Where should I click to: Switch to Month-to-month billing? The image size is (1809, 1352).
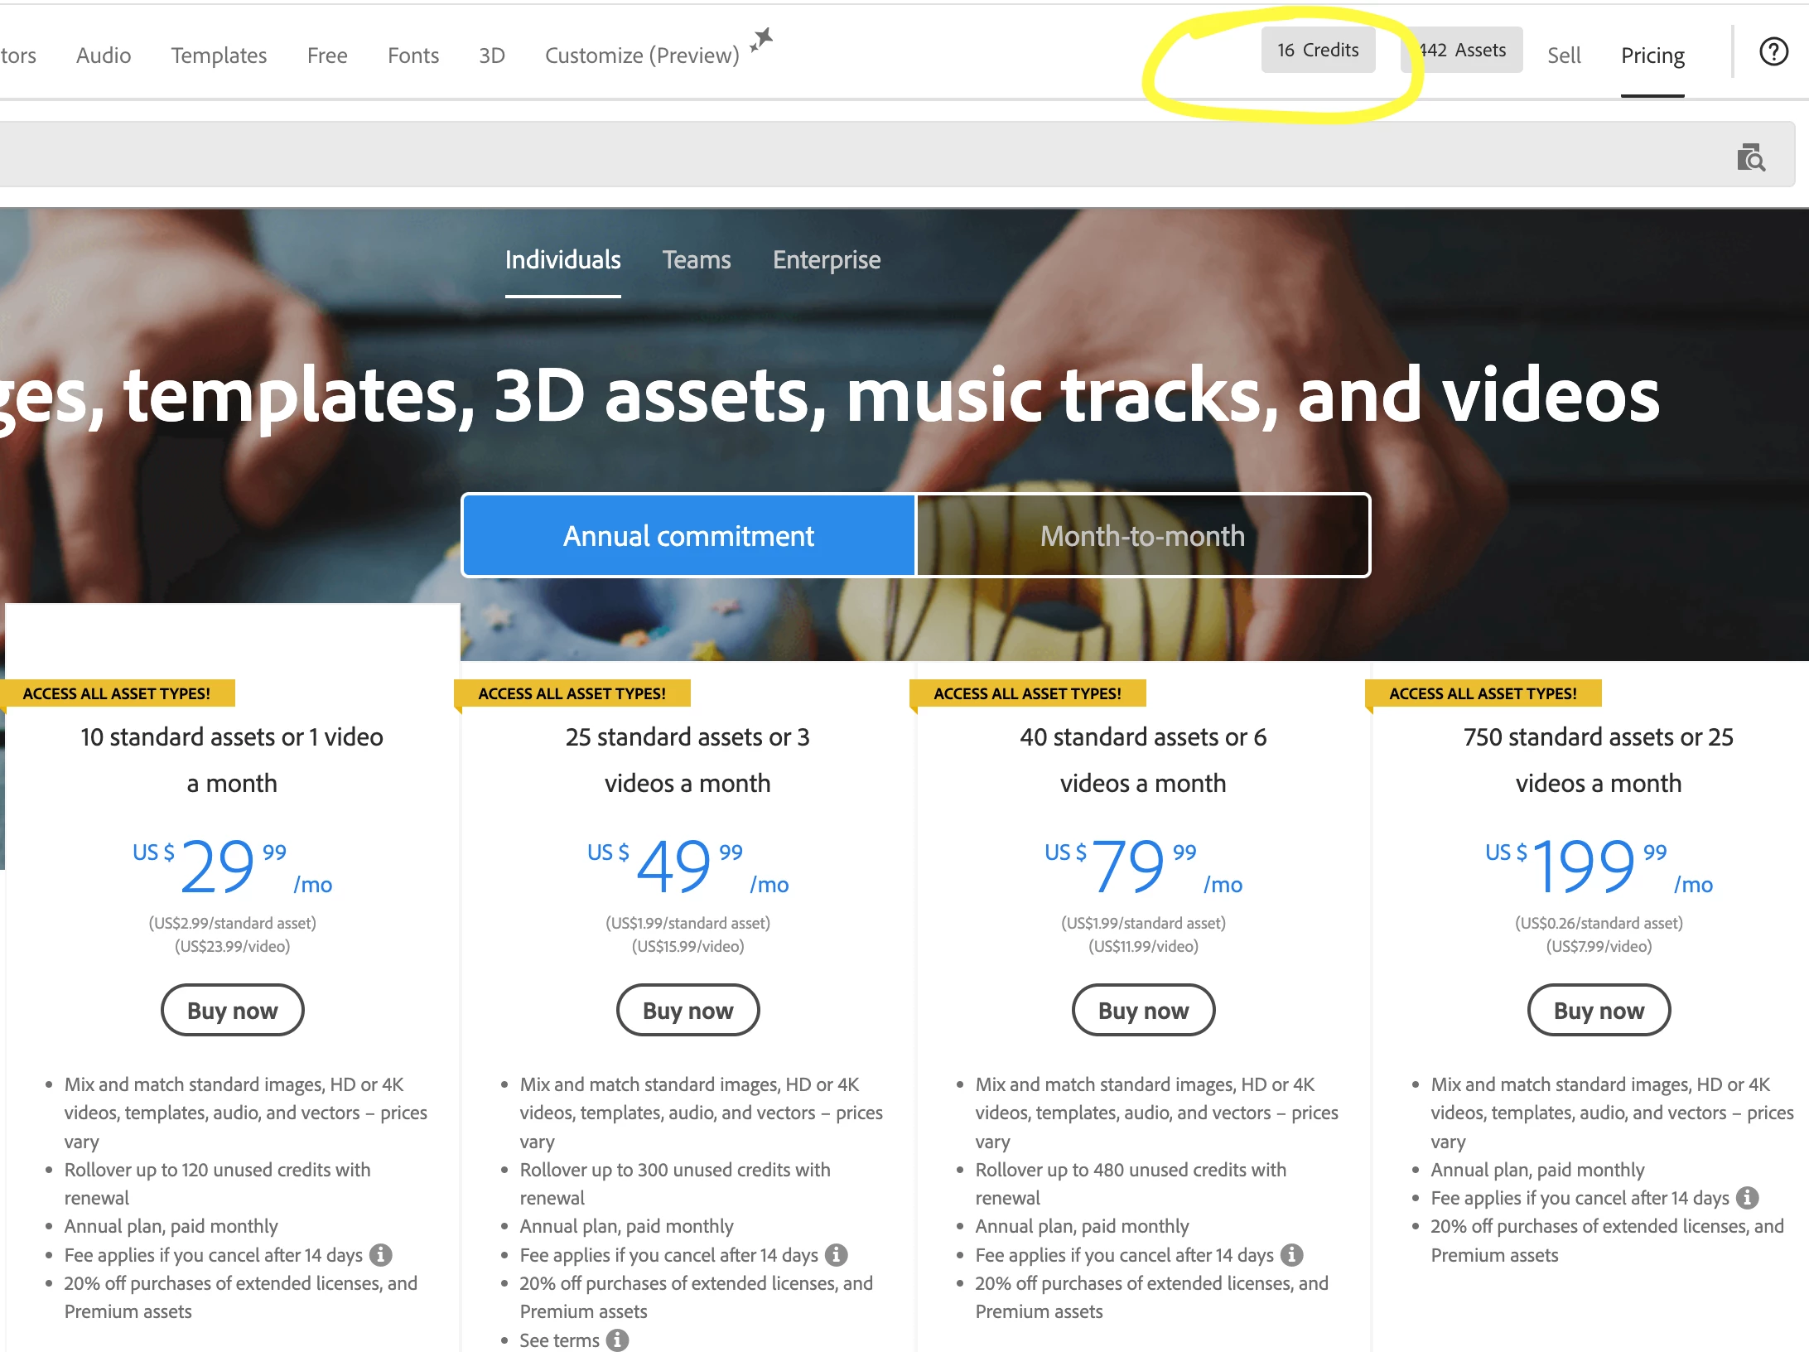coord(1142,536)
